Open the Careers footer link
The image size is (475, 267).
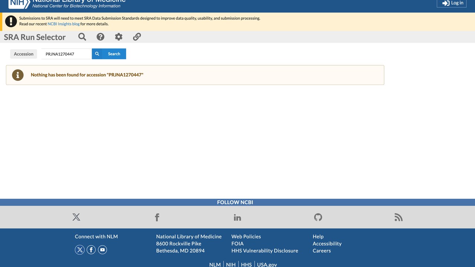(x=322, y=251)
